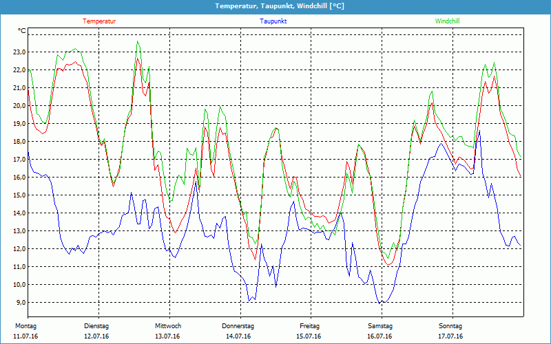
Task: Click the date 15.07.16
Action: [309, 336]
